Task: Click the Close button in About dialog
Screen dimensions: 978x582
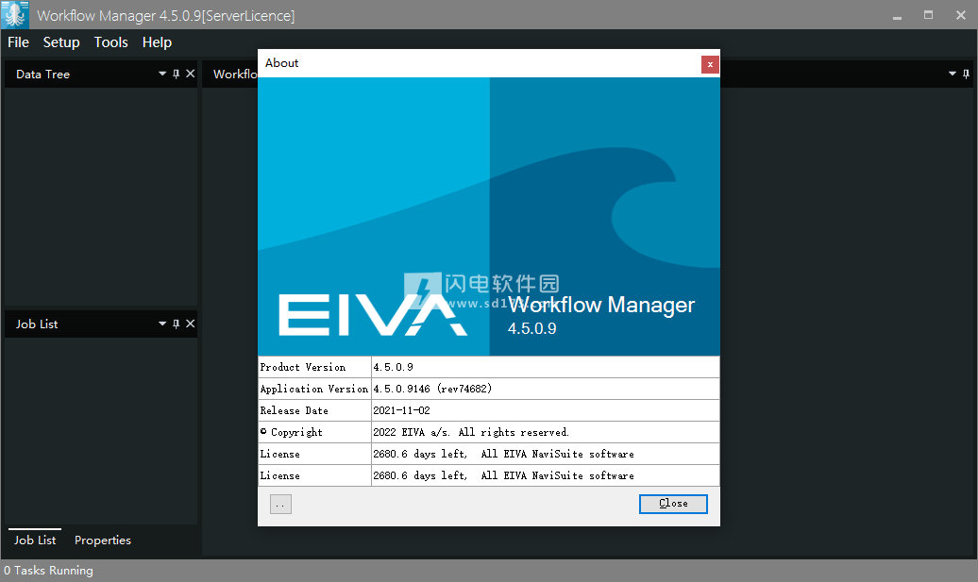Action: coord(673,504)
